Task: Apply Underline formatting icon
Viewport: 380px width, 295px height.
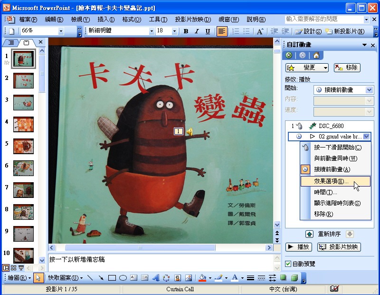Action: [x=208, y=31]
